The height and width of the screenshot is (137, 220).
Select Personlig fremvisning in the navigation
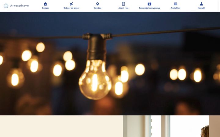[x=149, y=8]
